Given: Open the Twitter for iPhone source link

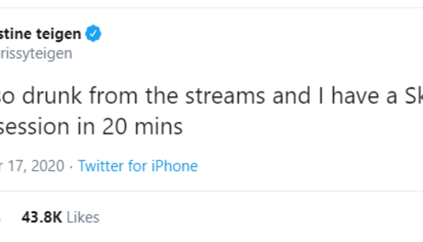Looking at the screenshot, I should 138,166.
